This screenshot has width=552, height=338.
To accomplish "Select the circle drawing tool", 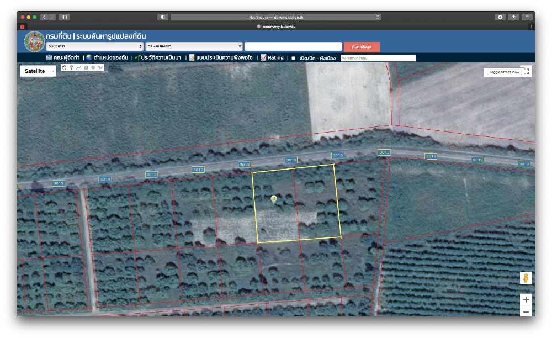I will [93, 67].
